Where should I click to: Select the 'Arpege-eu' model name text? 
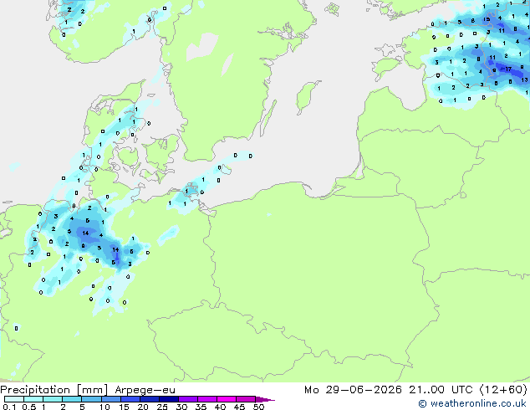(x=145, y=390)
